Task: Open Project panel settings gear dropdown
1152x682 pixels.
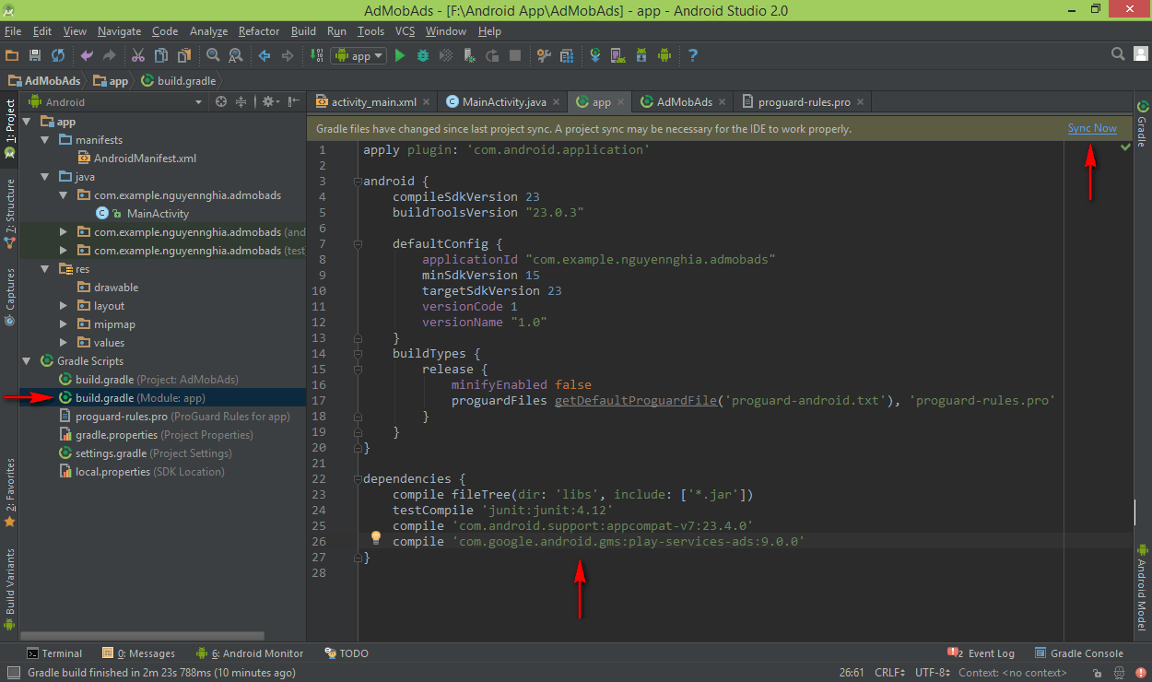Action: tap(270, 101)
